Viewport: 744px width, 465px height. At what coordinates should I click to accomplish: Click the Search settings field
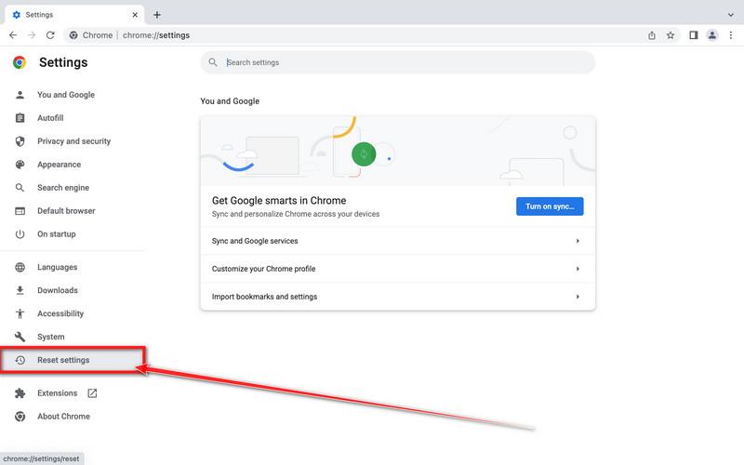click(x=398, y=62)
